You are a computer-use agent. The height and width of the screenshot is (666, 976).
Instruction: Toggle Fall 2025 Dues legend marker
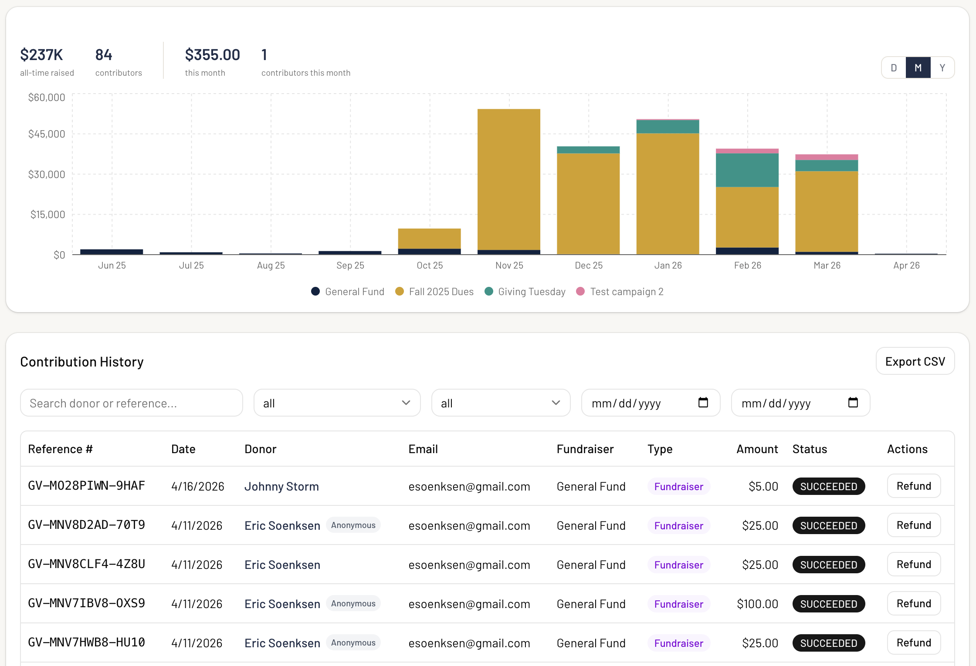point(399,292)
